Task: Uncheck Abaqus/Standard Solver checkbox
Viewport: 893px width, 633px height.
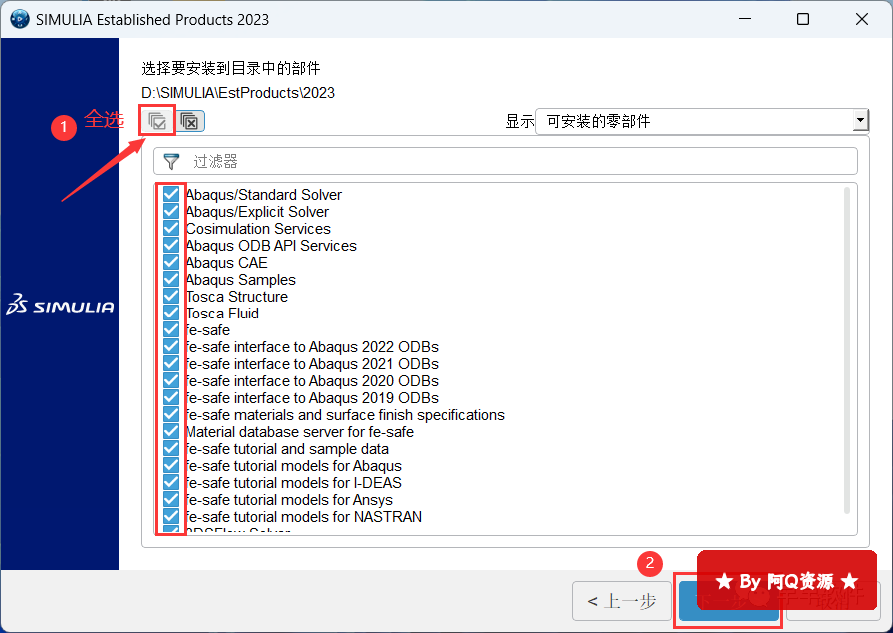Action: pos(171,195)
